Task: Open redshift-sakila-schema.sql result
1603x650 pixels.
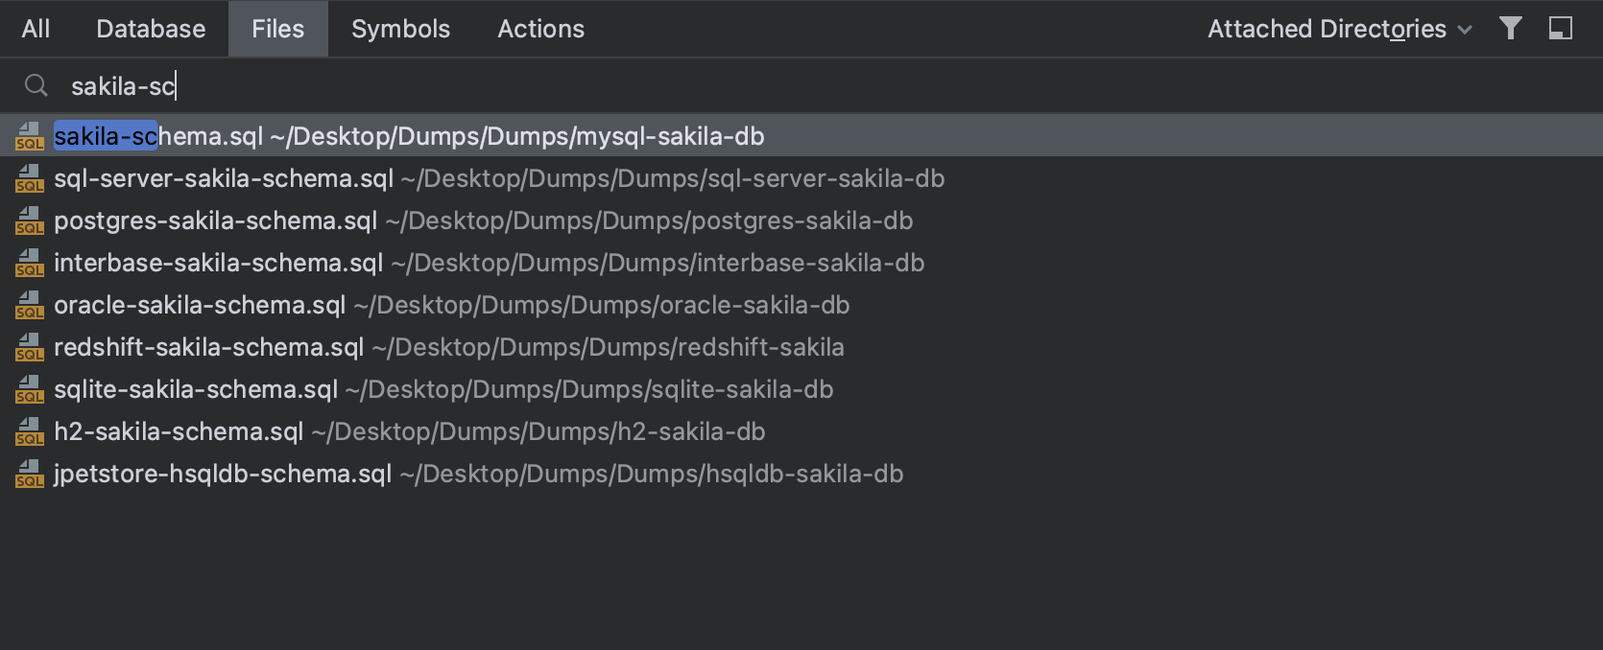Action: (801, 347)
